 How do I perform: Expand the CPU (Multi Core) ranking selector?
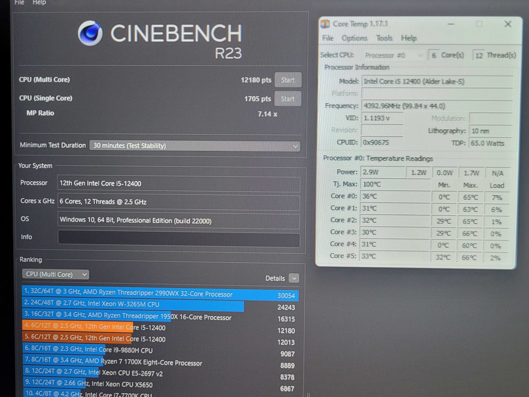[x=56, y=274]
